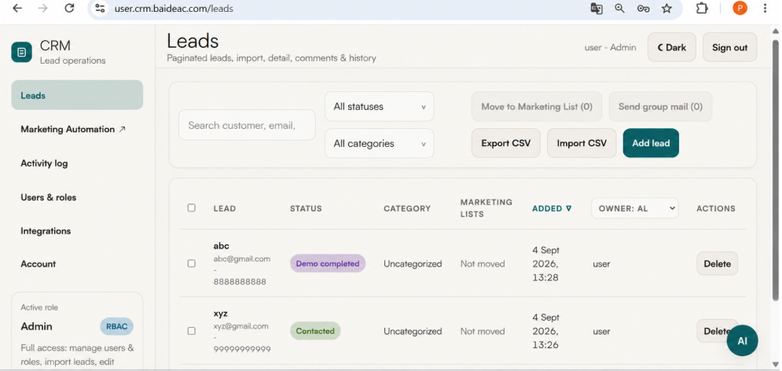Switch to Dark mode
The height and width of the screenshot is (371, 782).
[672, 47]
